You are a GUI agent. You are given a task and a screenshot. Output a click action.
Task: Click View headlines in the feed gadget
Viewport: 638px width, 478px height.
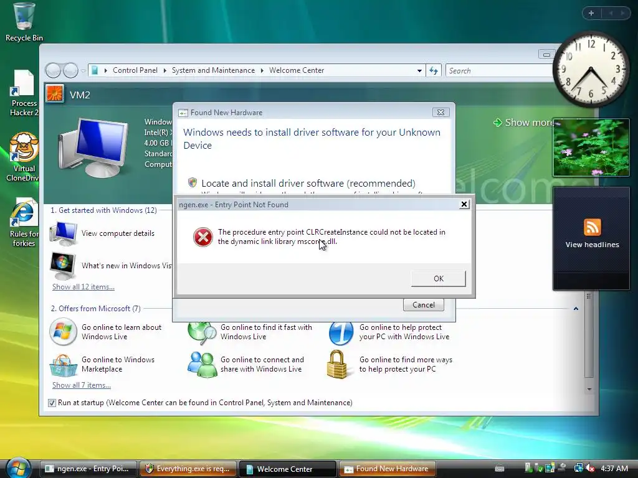[592, 245]
